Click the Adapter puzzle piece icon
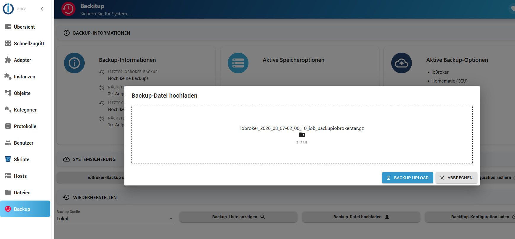This screenshot has height=239, width=515. [x=8, y=60]
